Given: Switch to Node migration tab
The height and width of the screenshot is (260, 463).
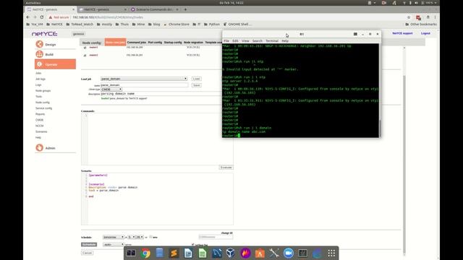Looking at the screenshot, I should [x=193, y=43].
